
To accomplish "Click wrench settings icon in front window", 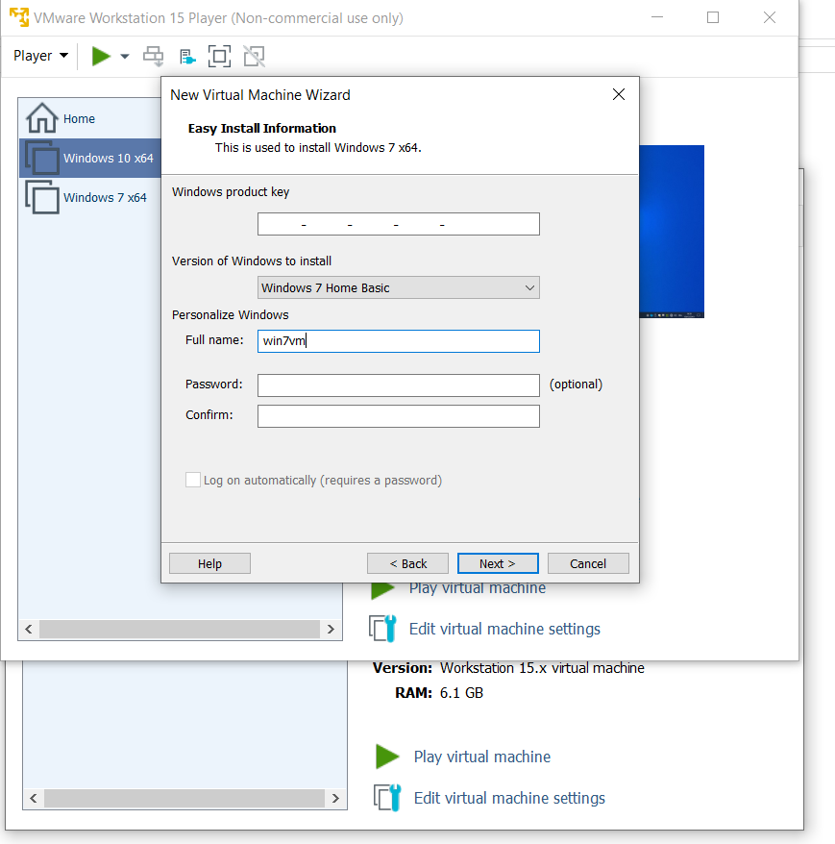I will 383,629.
